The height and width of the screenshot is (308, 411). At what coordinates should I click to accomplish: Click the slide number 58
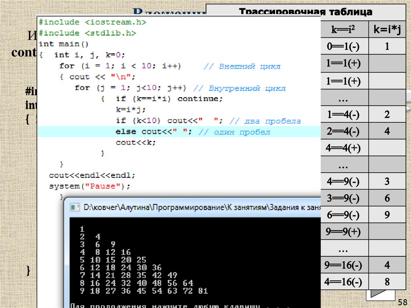coord(402,302)
